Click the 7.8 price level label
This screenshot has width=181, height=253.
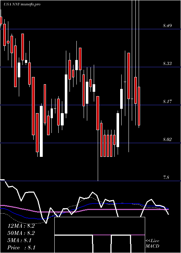point(166,177)
